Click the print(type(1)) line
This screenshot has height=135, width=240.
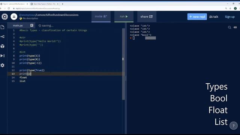click(x=30, y=56)
